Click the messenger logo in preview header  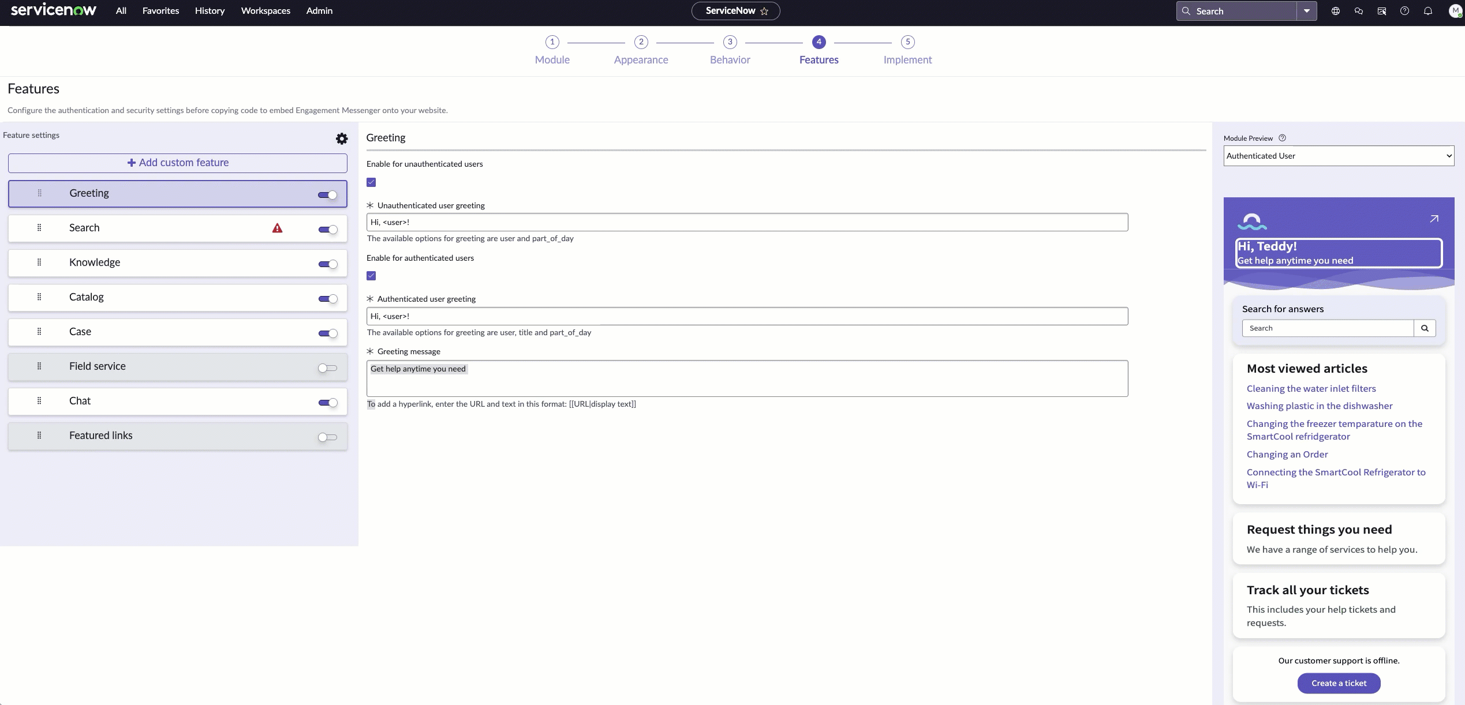coord(1252,222)
